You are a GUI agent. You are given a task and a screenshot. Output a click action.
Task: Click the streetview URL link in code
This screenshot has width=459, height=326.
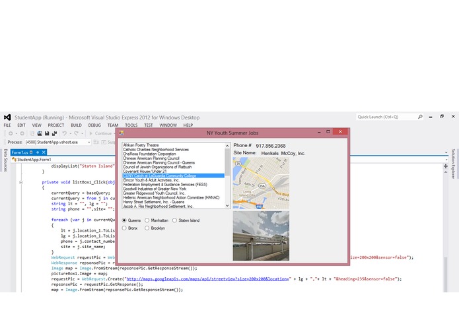(208, 279)
